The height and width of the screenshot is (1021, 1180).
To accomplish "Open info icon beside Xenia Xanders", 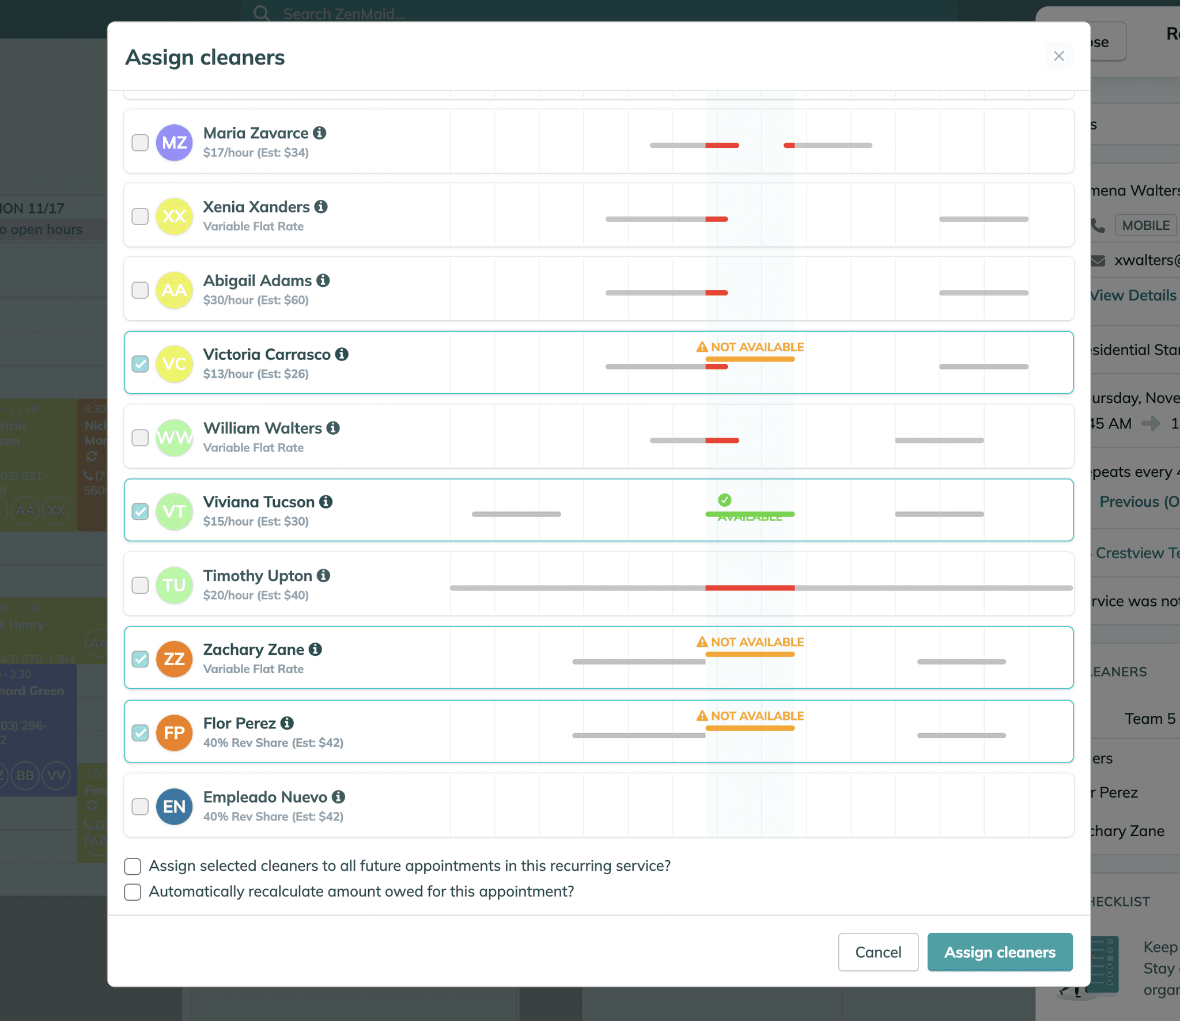I will 321,207.
